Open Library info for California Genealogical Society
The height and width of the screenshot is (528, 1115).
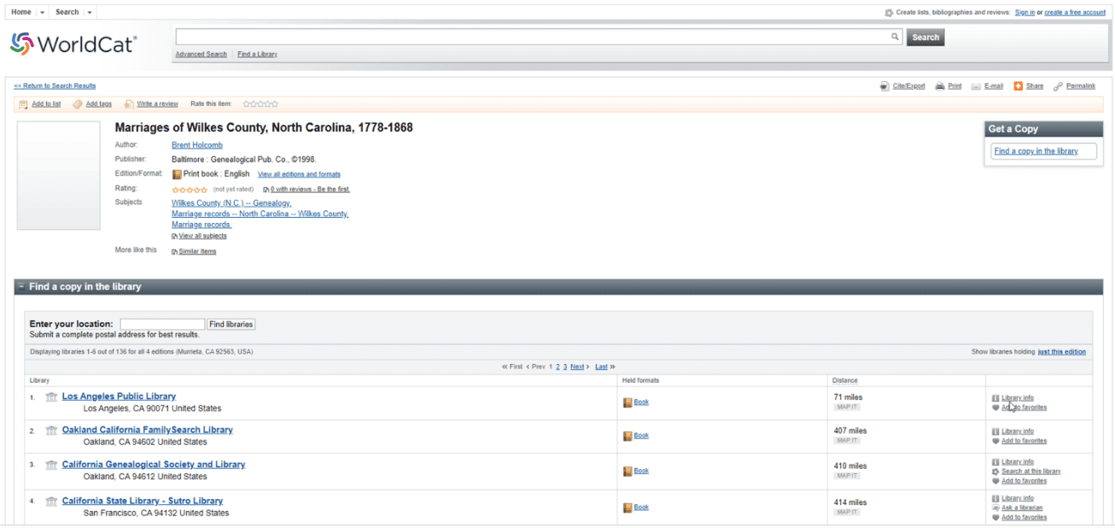pyautogui.click(x=1017, y=462)
